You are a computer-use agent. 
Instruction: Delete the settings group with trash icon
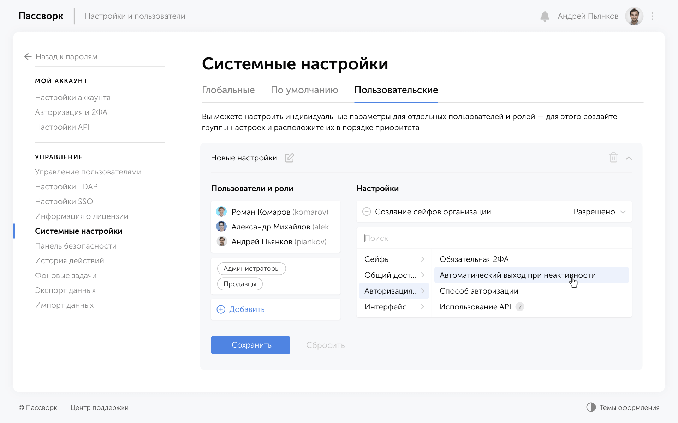[613, 158]
